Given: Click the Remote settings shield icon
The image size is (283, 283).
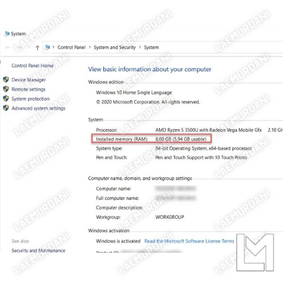Looking at the screenshot, I should click(6, 89).
